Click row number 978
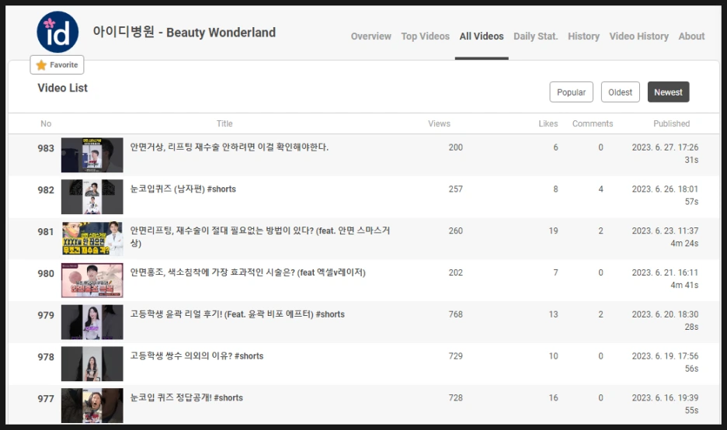Image resolution: width=727 pixels, height=430 pixels. pyautogui.click(x=46, y=357)
